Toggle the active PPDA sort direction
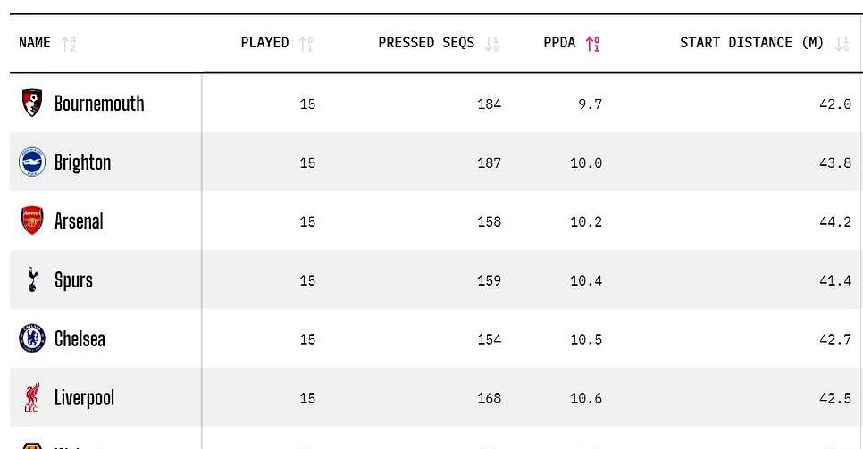Viewport: 863px width, 449px height. point(593,44)
